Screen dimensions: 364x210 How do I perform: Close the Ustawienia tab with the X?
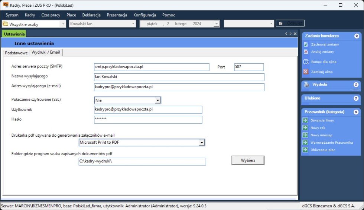(295, 34)
